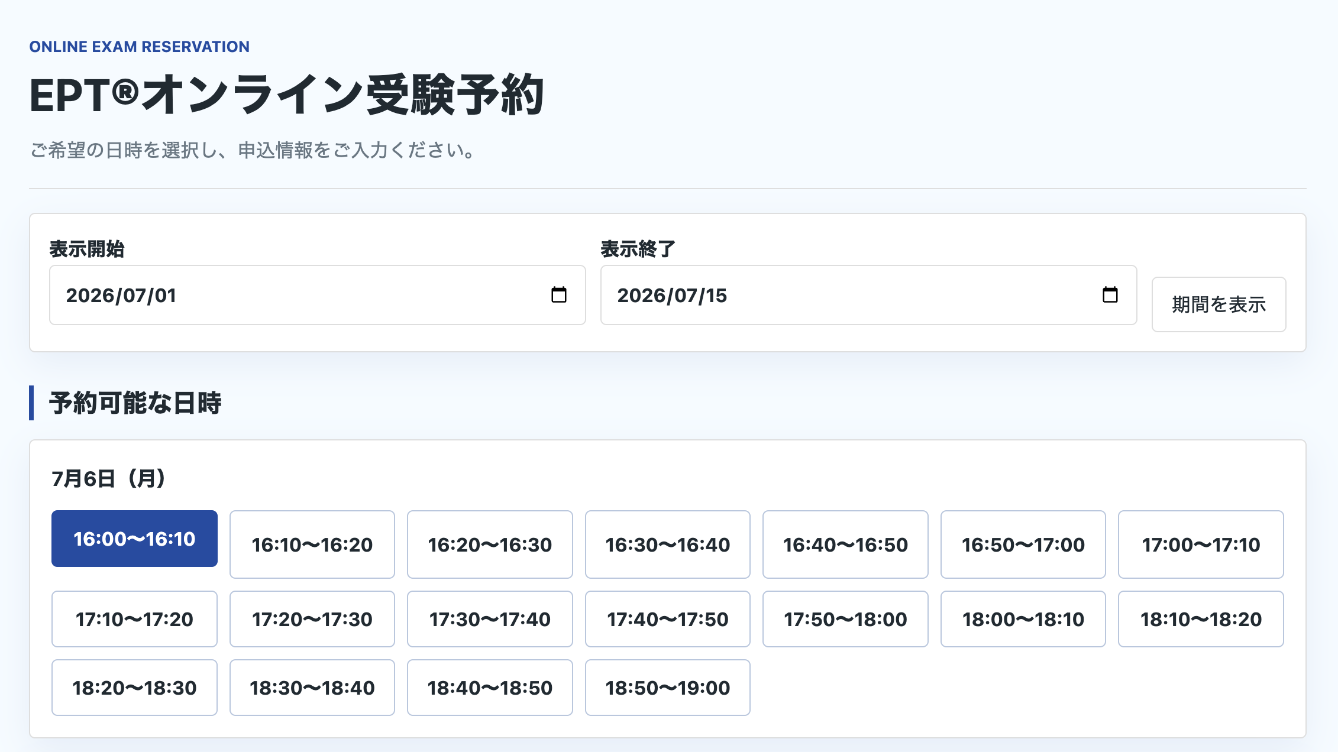Select the 16:10〜16:20 time slot
The image size is (1338, 752).
pyautogui.click(x=312, y=544)
